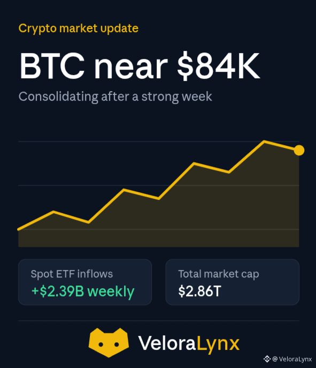The height and width of the screenshot is (368, 316).
Task: Select the Total market cap card
Action: [233, 282]
